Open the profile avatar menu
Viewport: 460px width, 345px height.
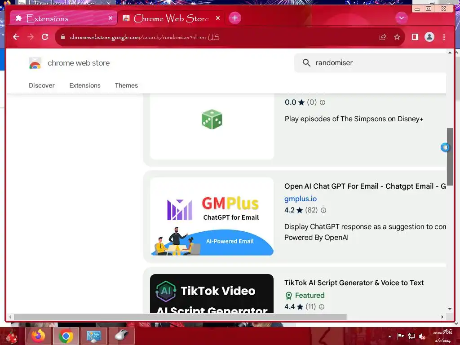click(x=429, y=37)
